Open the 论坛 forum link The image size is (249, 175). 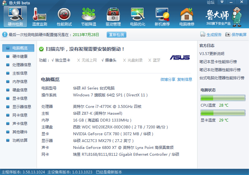[211, 2]
